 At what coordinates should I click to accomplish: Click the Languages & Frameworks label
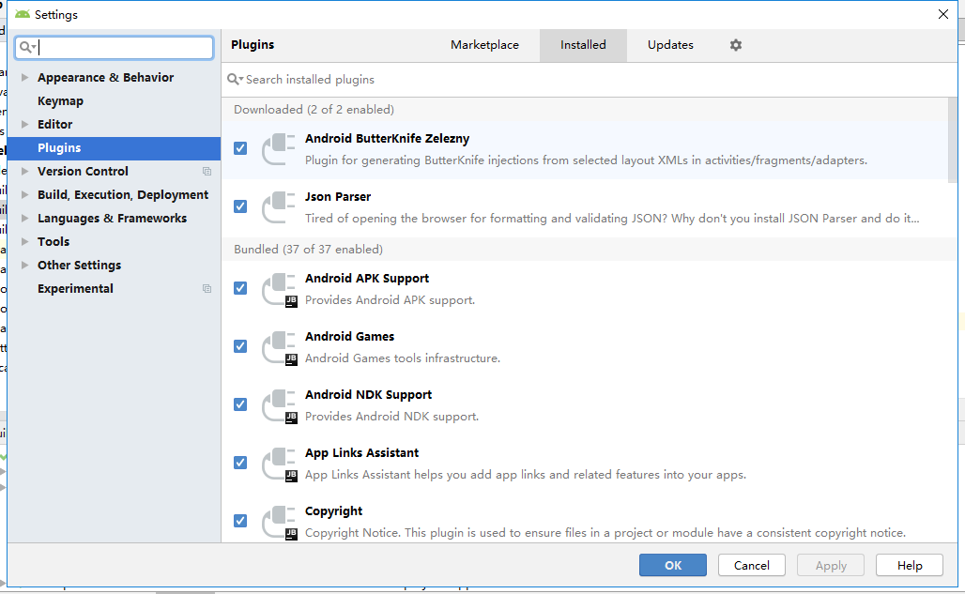pos(112,219)
